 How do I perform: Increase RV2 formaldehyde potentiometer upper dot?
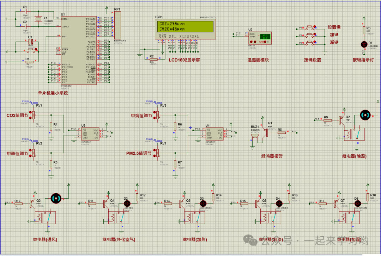30,150
